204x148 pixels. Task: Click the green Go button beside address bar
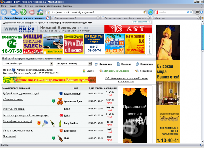150,12
